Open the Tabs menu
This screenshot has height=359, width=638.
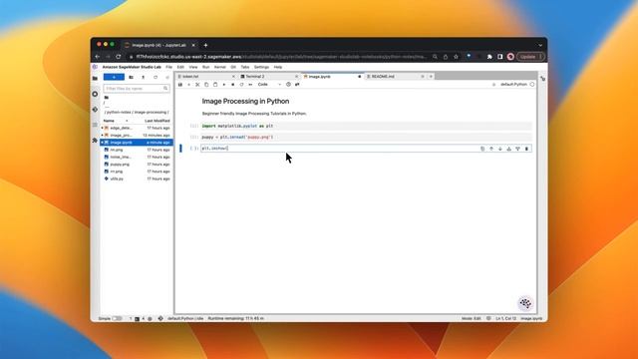click(245, 67)
